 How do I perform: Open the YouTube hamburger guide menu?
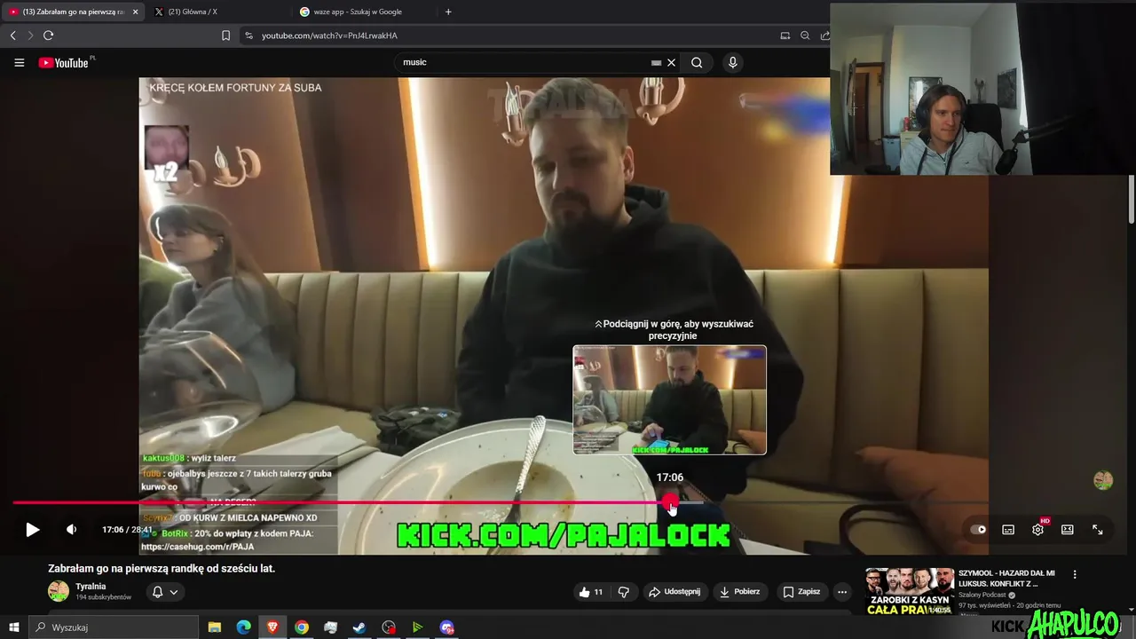coord(19,63)
